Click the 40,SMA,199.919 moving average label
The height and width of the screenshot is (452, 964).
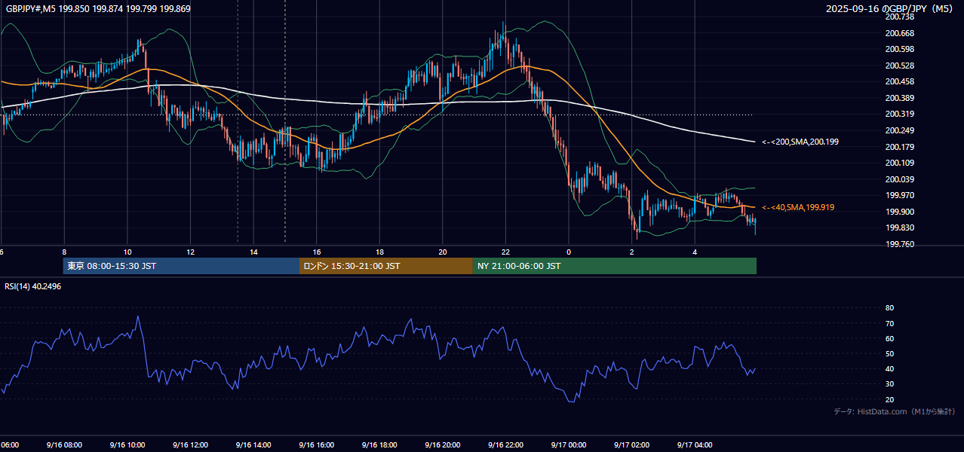pos(798,207)
